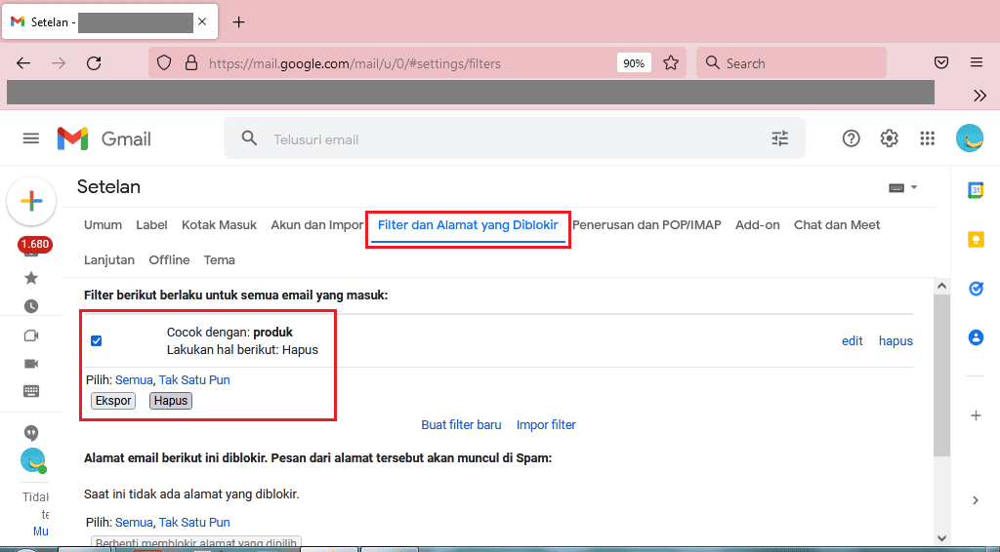Bookmark this page with star icon
1000x552 pixels.
670,63
